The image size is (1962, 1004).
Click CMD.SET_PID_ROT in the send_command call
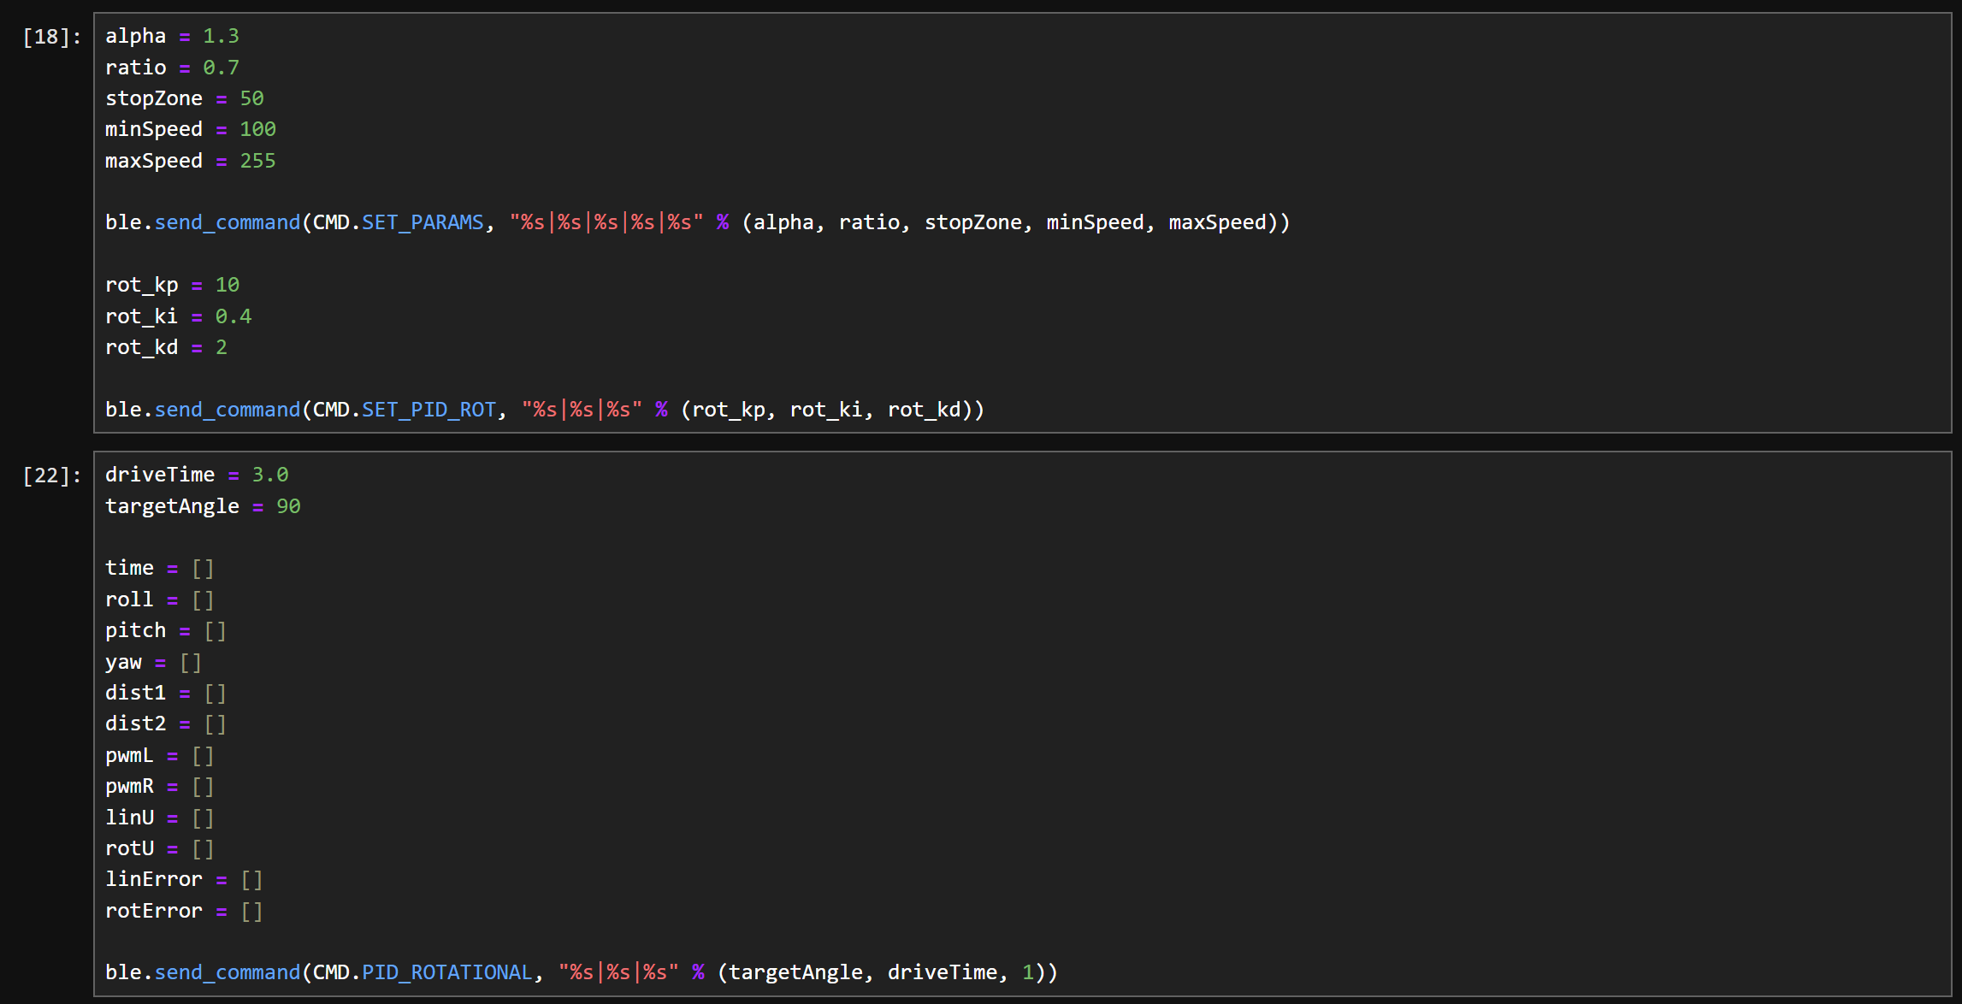click(x=404, y=410)
